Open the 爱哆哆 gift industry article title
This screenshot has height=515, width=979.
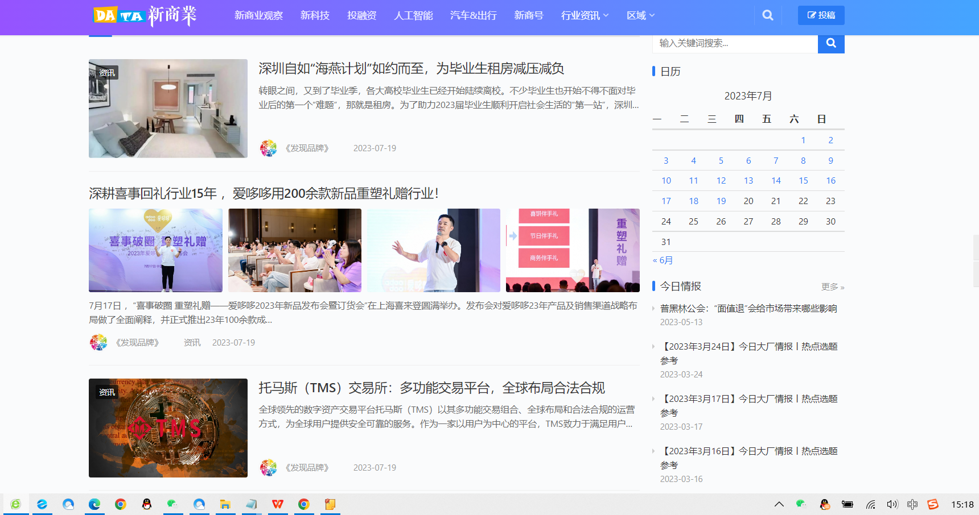coord(264,193)
